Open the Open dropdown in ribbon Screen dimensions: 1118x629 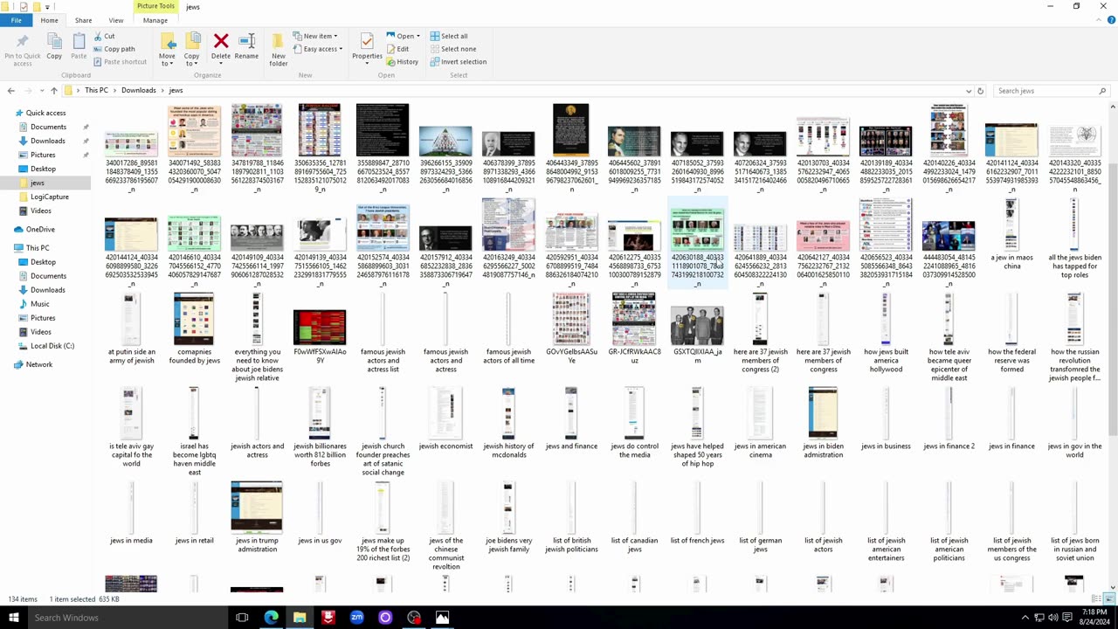click(x=404, y=37)
